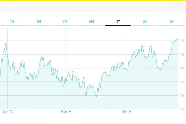The image size is (186, 124).
Task: Show the 5Y price history
Action: click(172, 21)
